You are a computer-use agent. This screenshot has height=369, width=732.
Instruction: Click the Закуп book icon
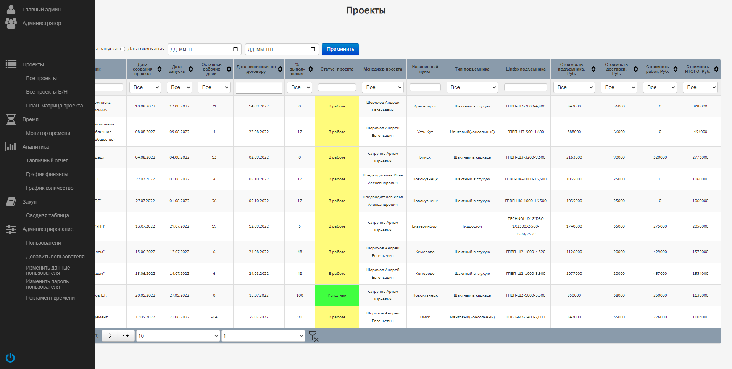[x=11, y=202]
